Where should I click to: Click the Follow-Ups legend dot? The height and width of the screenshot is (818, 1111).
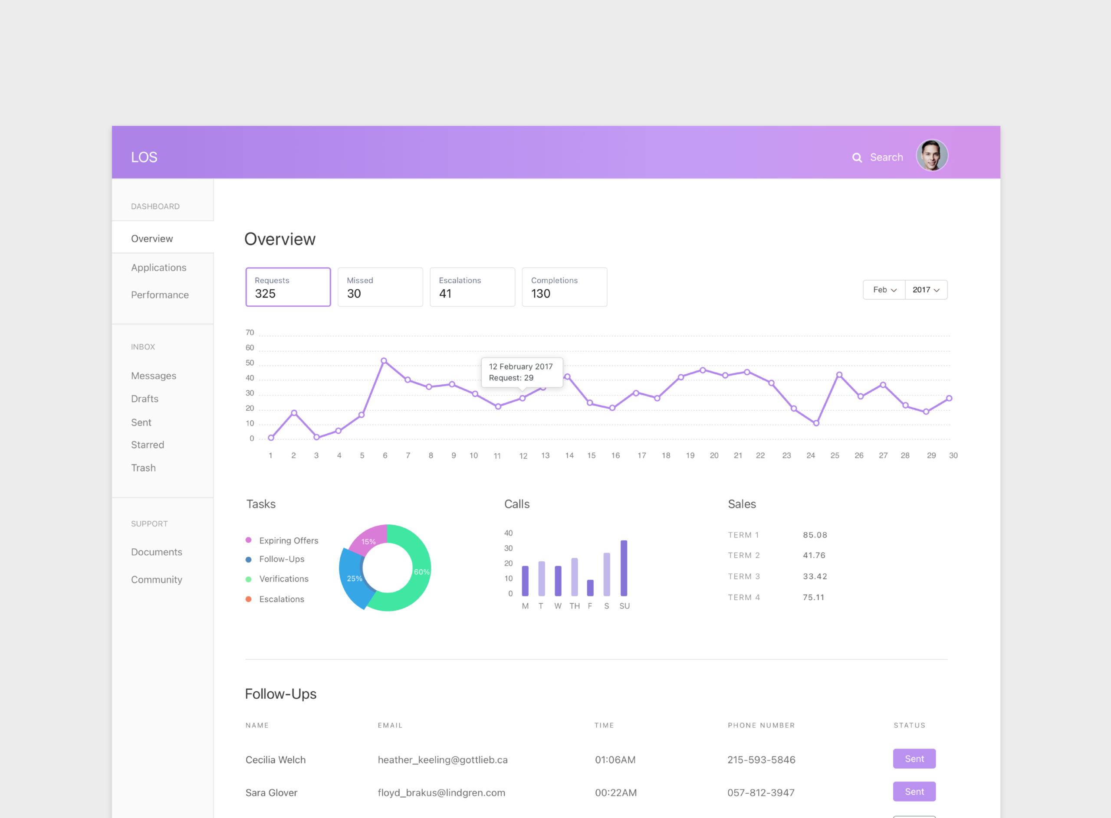point(249,560)
